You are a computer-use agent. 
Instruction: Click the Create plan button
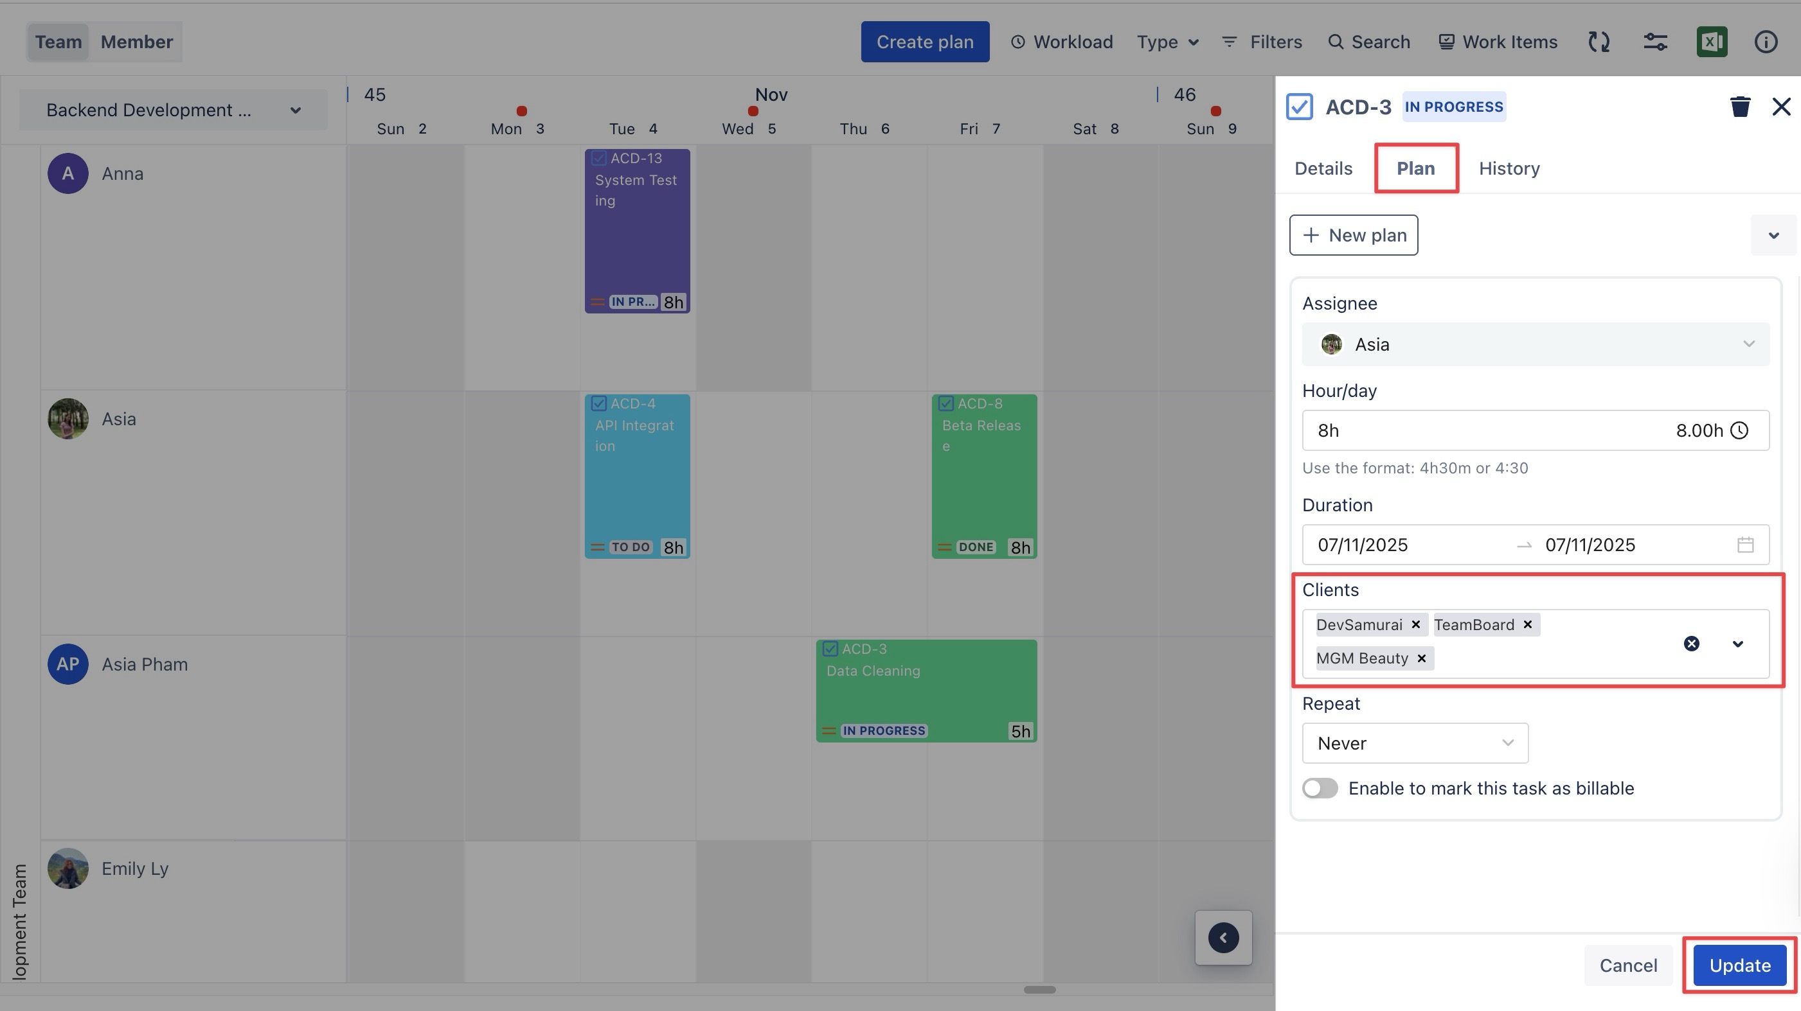coord(924,42)
